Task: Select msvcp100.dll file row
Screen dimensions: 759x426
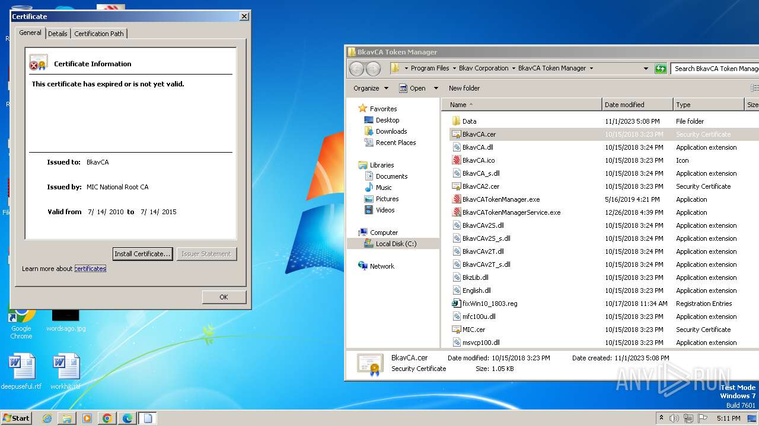Action: click(604, 343)
